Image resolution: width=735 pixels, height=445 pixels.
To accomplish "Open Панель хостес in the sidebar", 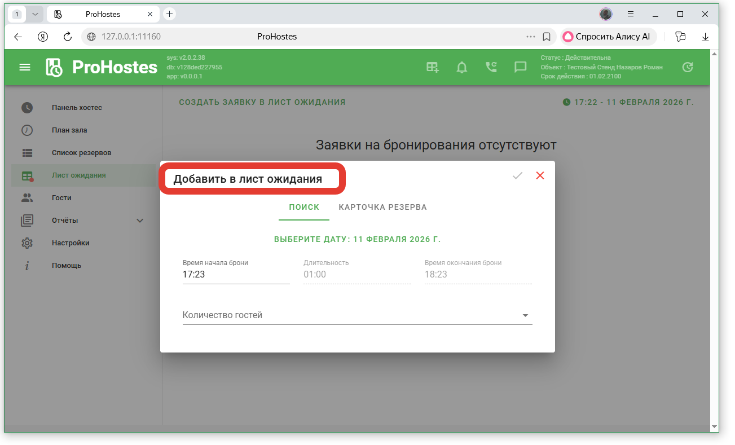I will [77, 108].
